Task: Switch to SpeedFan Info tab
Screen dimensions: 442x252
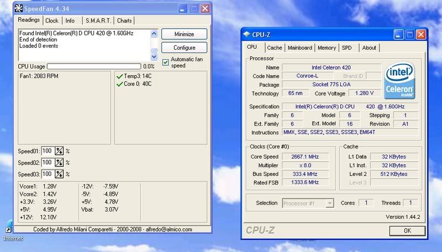Action: point(70,20)
